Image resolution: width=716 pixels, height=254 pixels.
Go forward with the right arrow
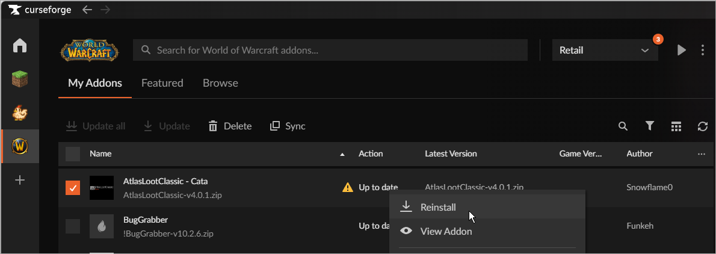(x=105, y=10)
